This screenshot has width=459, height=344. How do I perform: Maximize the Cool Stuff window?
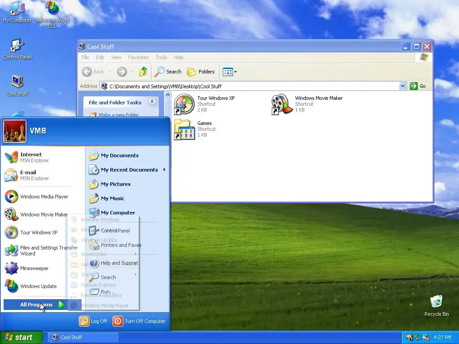[416, 46]
